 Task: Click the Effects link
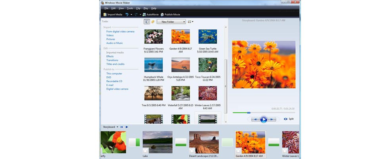point(110,56)
